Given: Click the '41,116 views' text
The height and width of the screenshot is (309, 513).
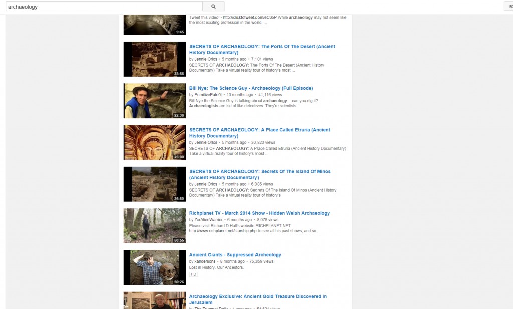Looking at the screenshot, I should pos(270,95).
